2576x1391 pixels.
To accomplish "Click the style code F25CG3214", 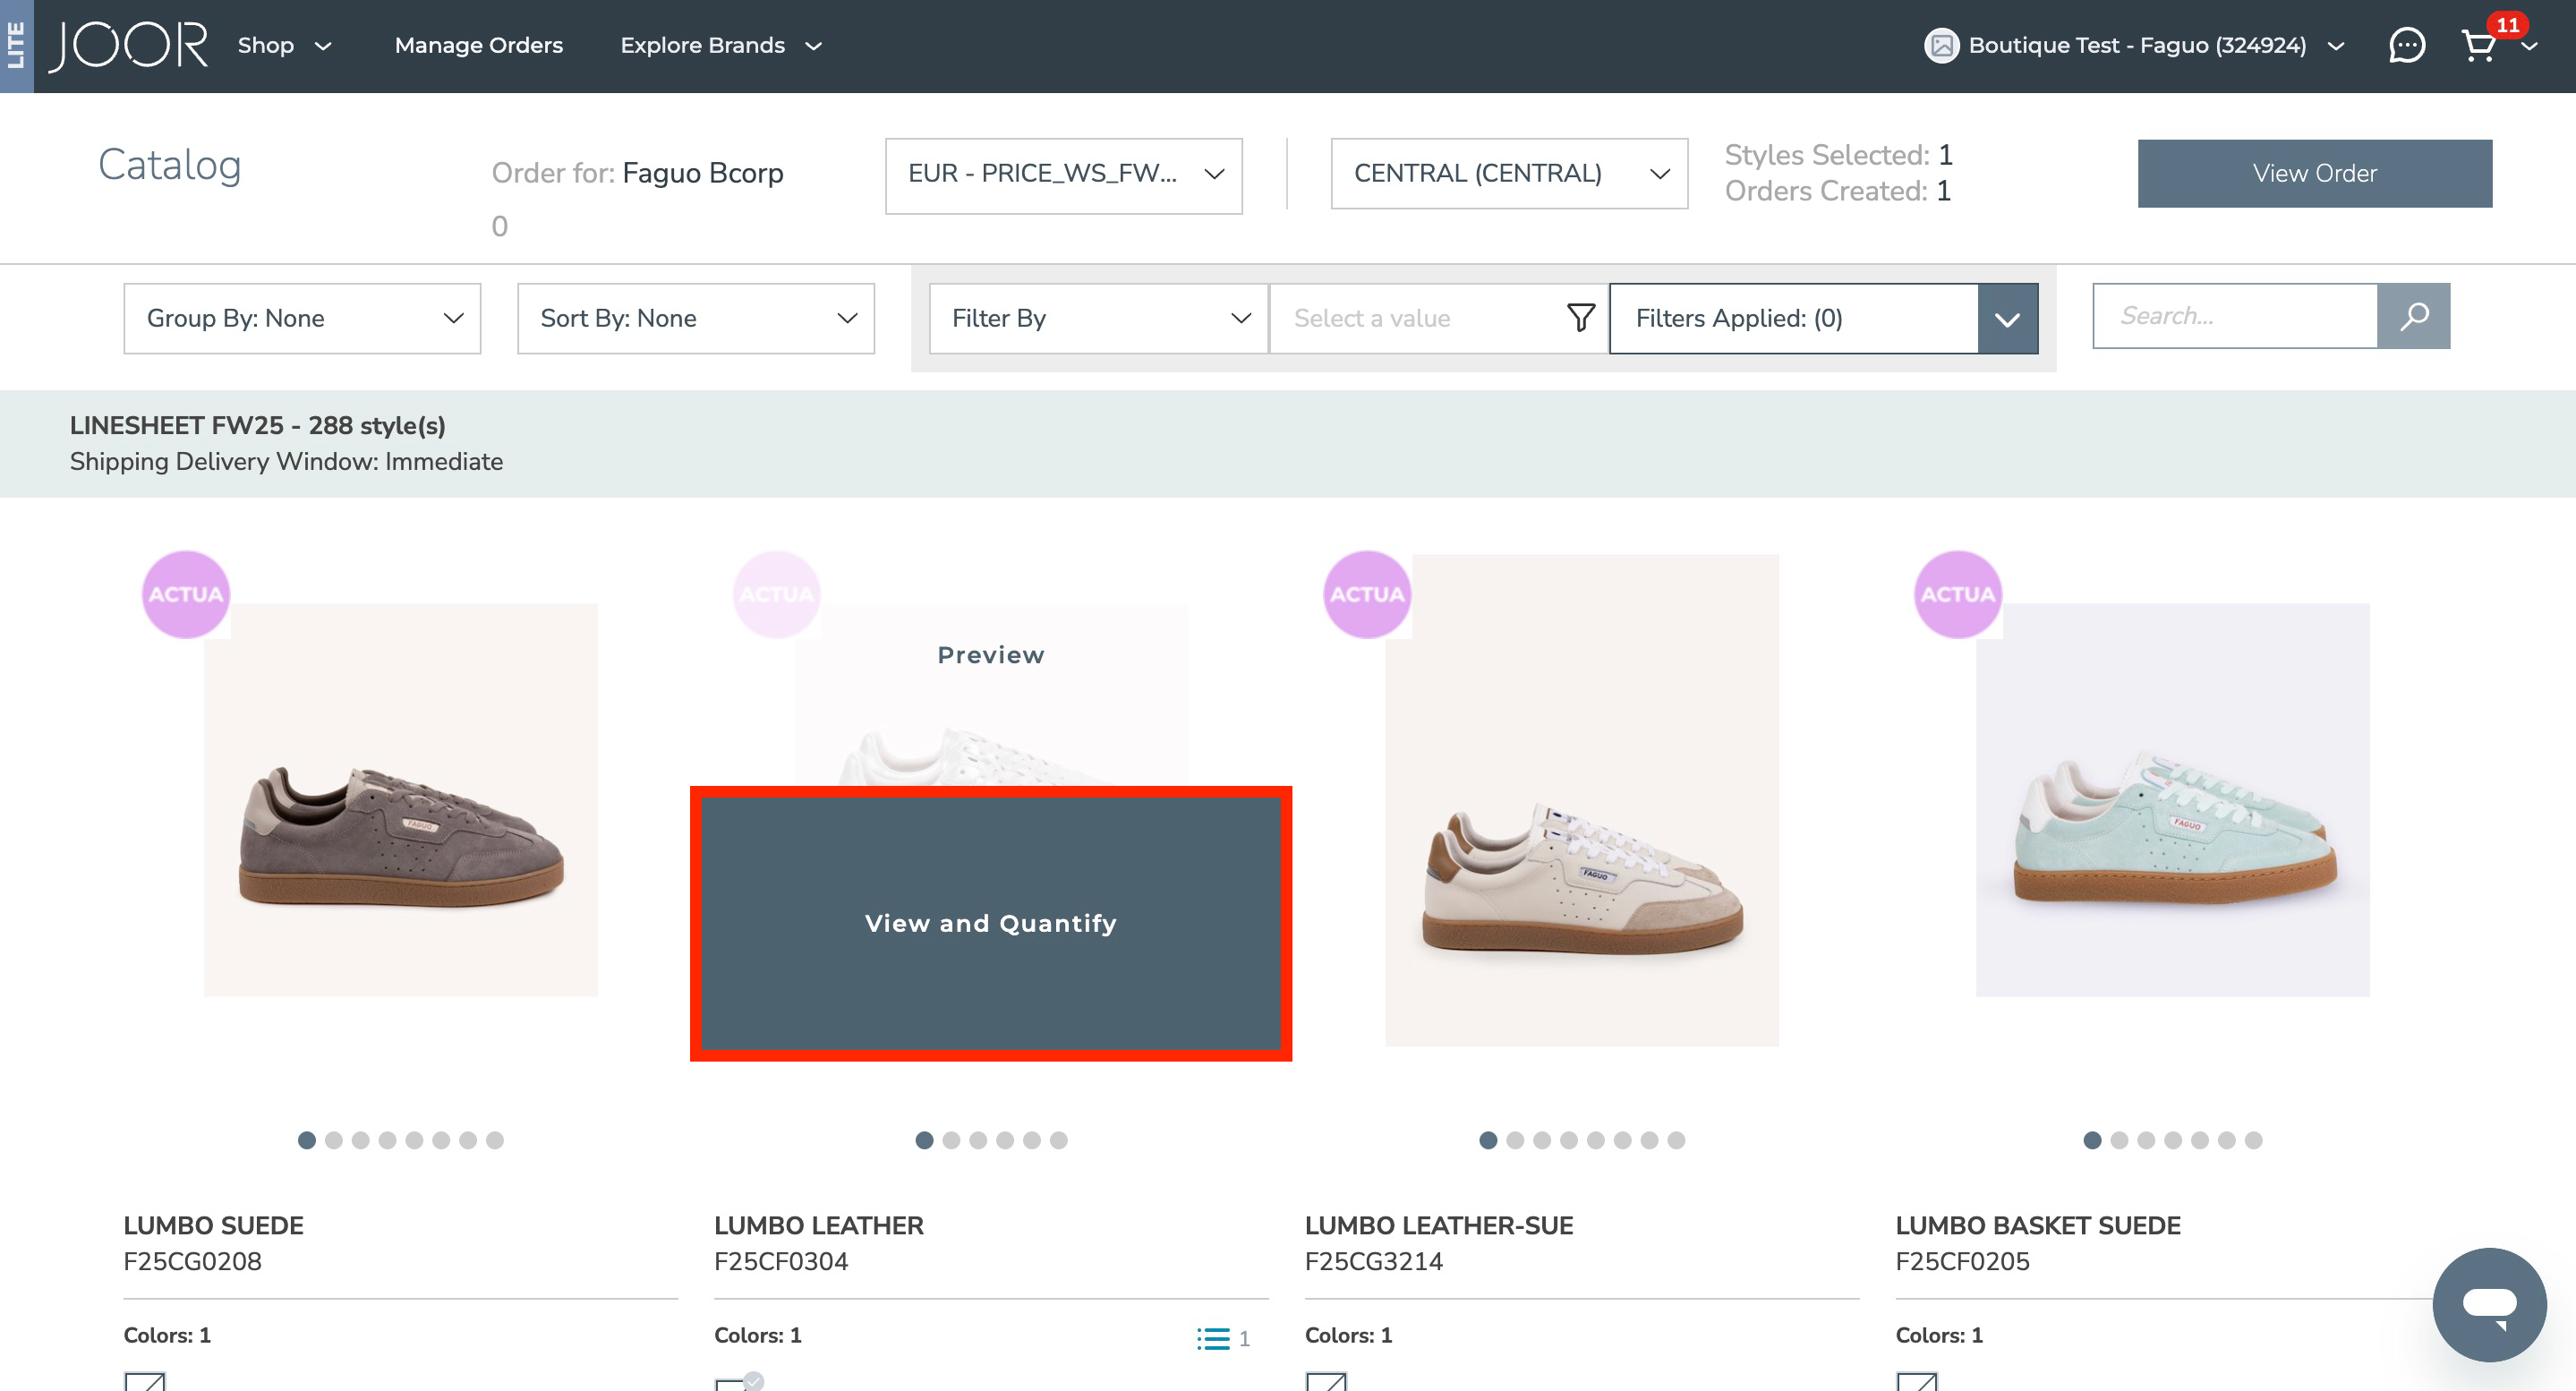I will [1373, 1261].
